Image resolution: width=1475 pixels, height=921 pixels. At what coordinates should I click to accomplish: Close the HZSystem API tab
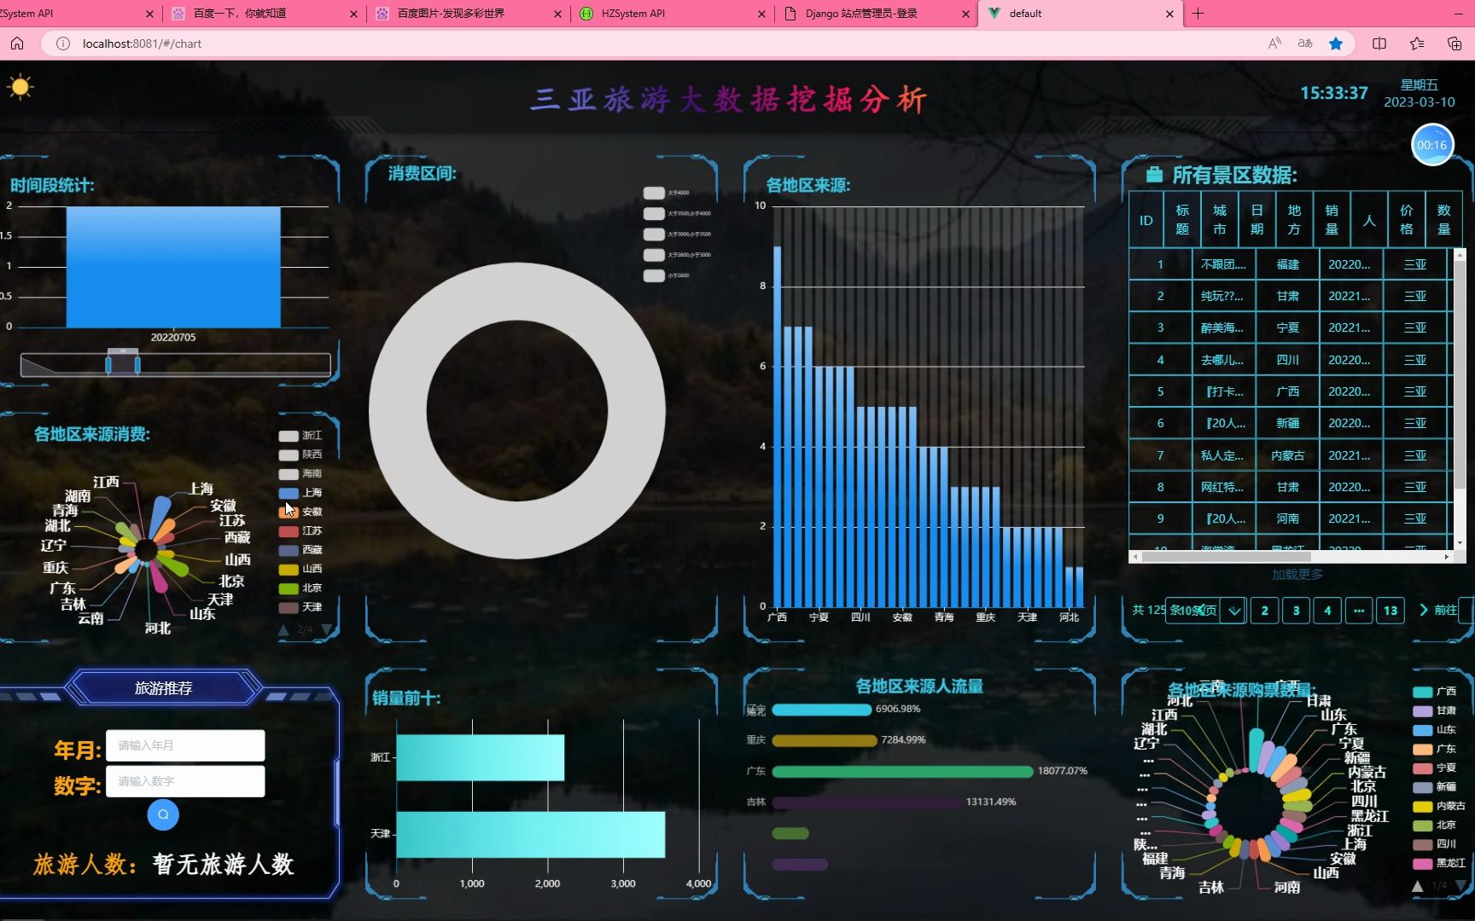(x=762, y=14)
